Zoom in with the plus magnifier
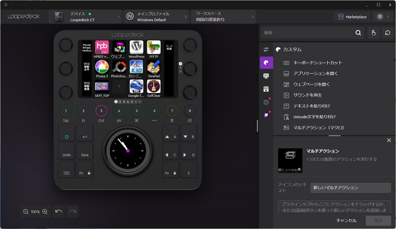The width and height of the screenshot is (396, 229). [45, 212]
